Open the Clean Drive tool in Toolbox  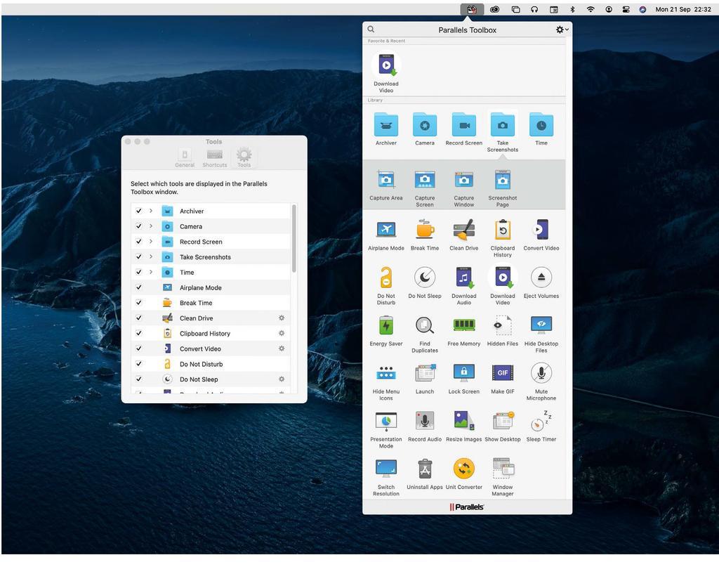(x=463, y=230)
